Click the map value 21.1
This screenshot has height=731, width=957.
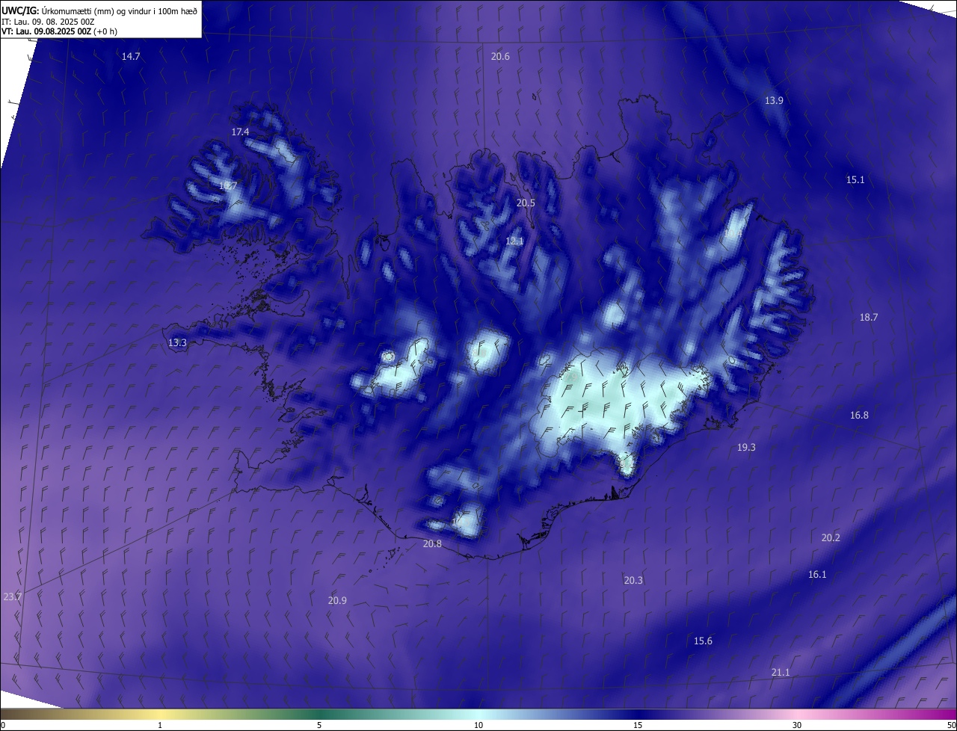pos(780,672)
